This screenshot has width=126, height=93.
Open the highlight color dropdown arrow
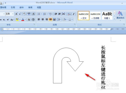coord(20,20)
